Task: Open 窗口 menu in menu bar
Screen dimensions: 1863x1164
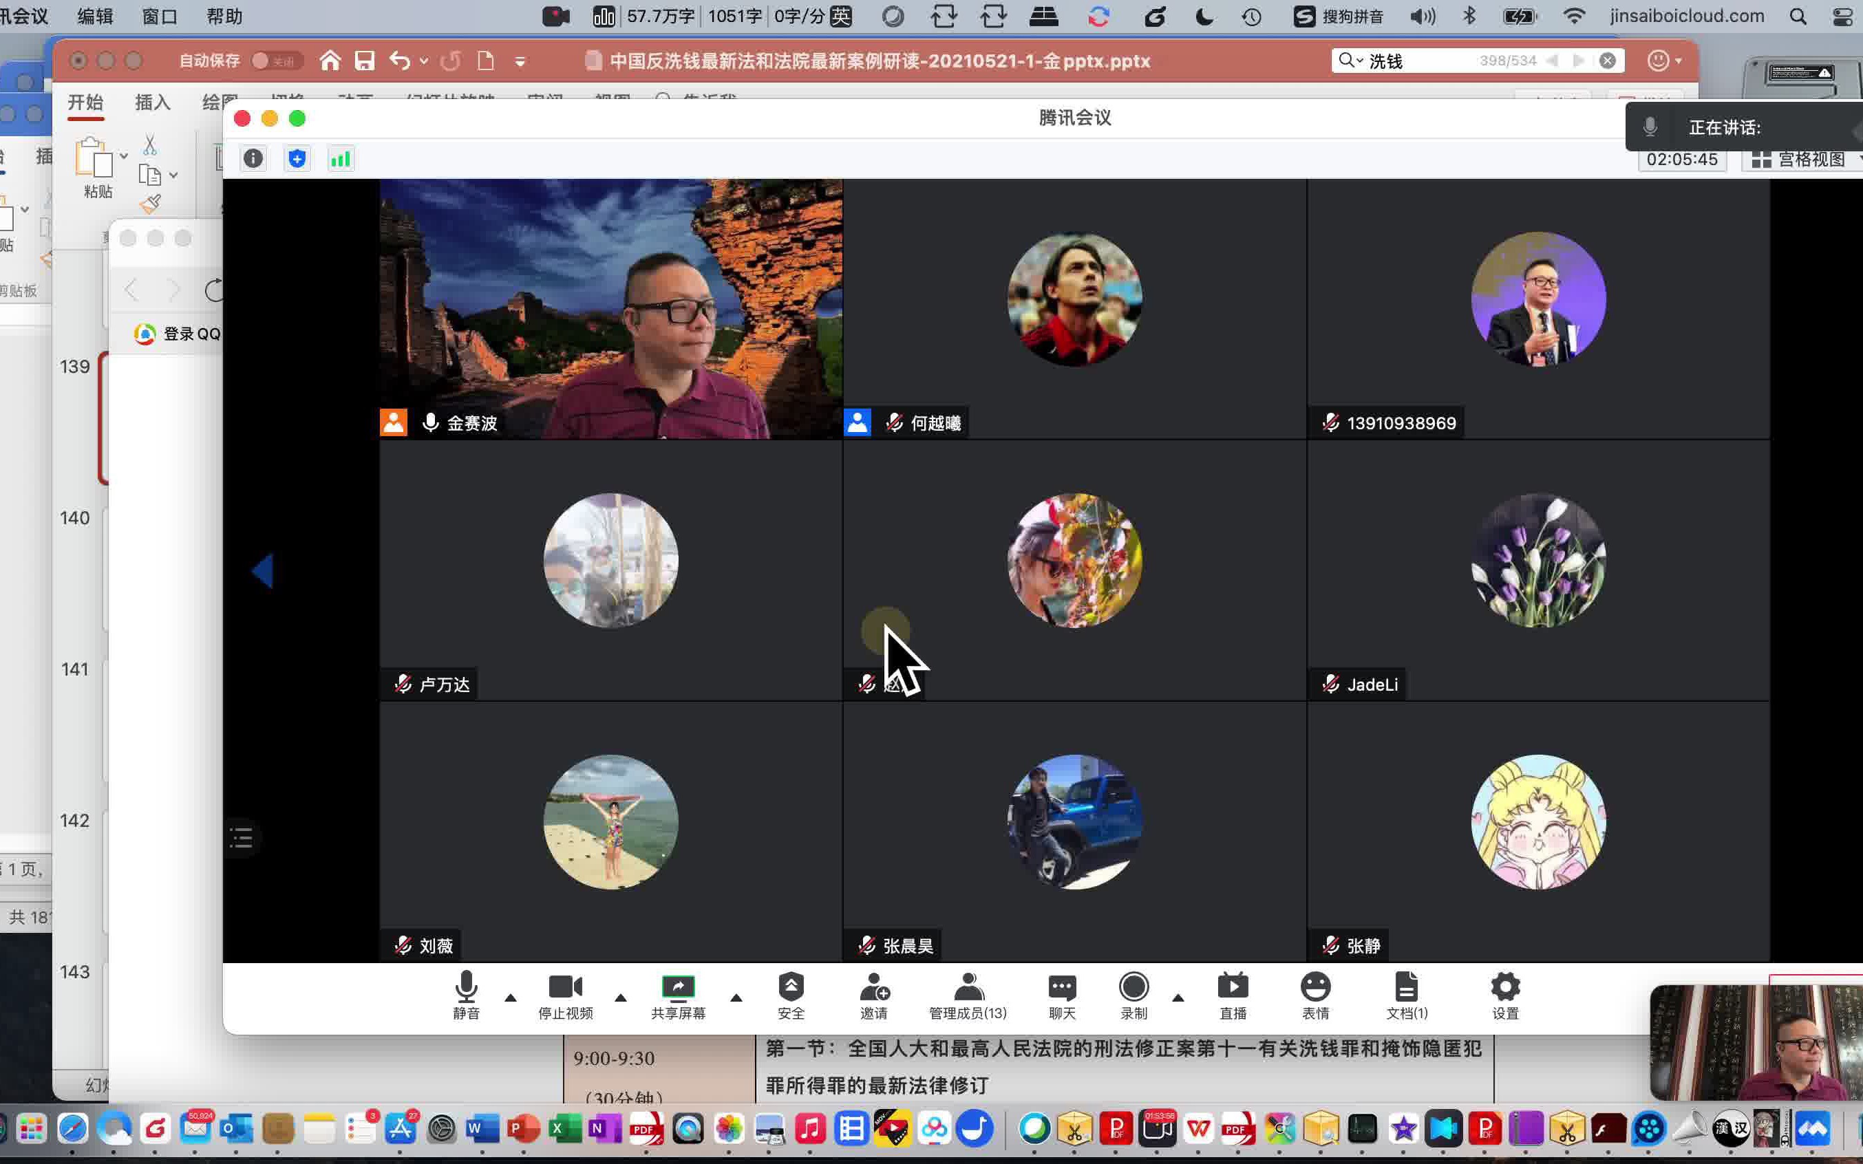Action: 160,17
